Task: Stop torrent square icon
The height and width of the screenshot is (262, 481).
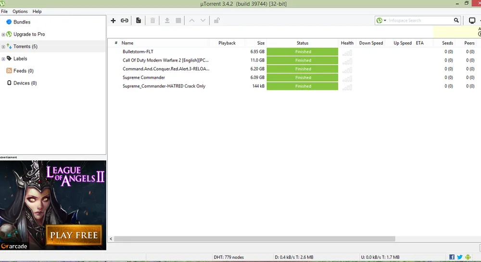Action: (x=178, y=21)
